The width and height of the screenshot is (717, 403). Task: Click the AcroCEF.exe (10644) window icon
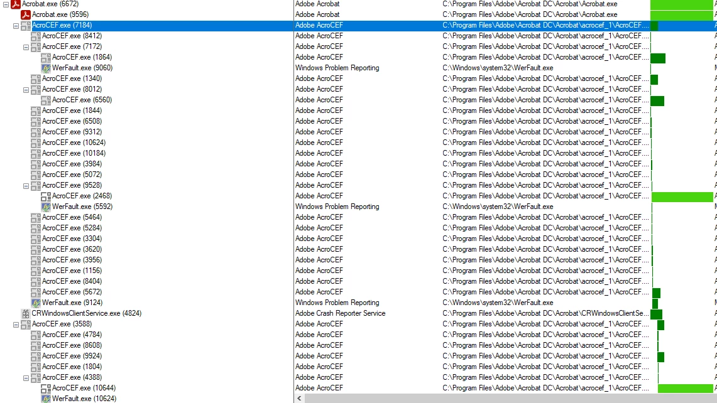click(46, 389)
